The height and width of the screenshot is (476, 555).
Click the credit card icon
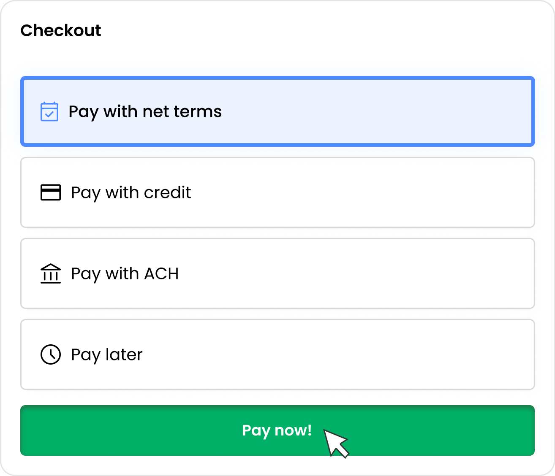[51, 192]
